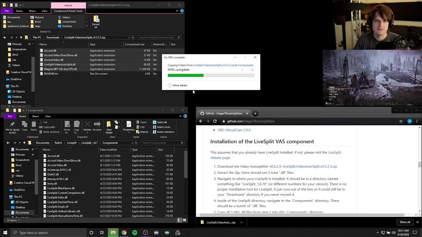Open OneDrive in zip window sidebar
Screen dimensions: 422x237
tap(16, 79)
